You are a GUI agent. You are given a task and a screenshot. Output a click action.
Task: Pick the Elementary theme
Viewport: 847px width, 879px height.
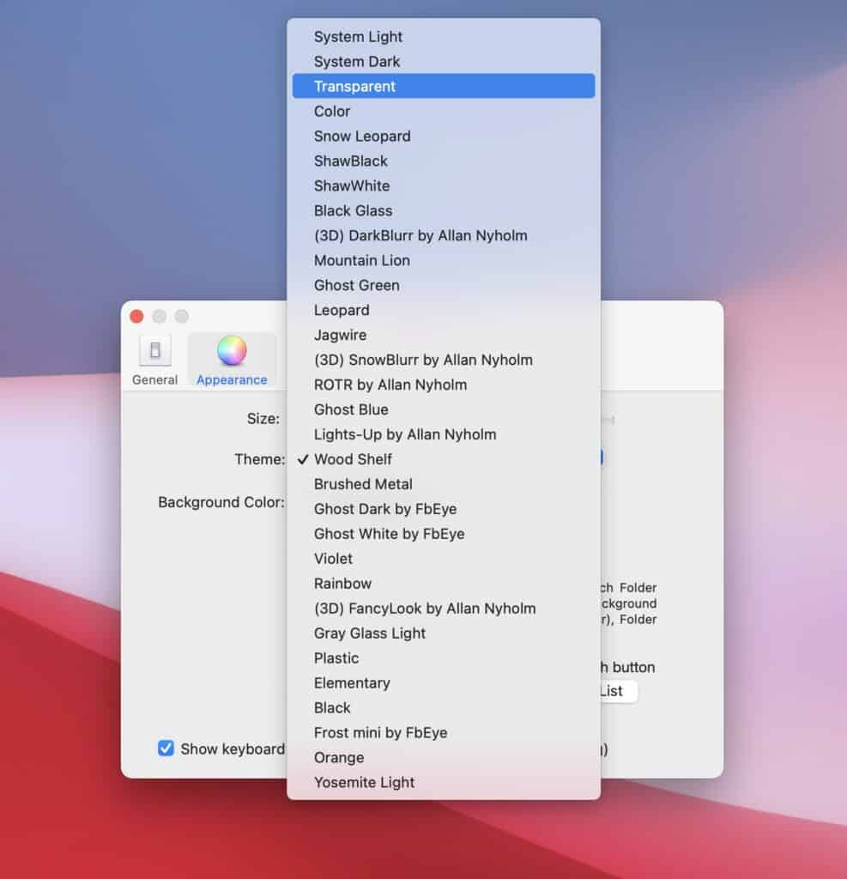[352, 682]
